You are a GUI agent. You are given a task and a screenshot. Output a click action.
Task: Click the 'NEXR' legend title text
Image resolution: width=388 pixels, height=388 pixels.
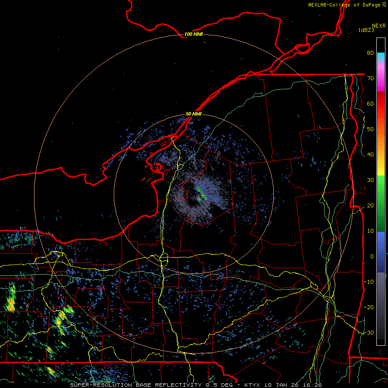point(379,26)
